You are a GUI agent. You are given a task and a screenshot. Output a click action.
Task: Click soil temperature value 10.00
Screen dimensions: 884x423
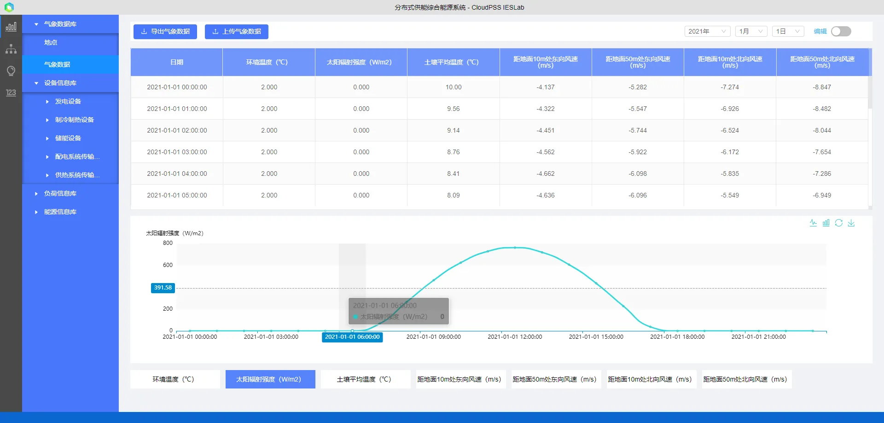point(454,87)
